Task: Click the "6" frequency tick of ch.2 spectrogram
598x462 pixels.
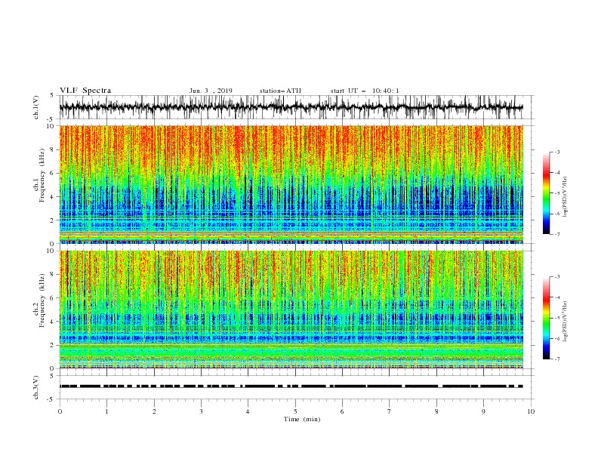Action: point(52,297)
